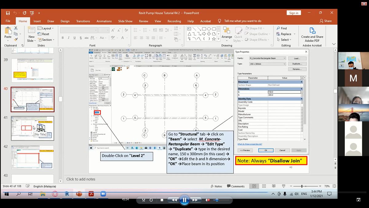Click the Windows Start button
Viewport: 369px width, 208px height.
click(6, 194)
